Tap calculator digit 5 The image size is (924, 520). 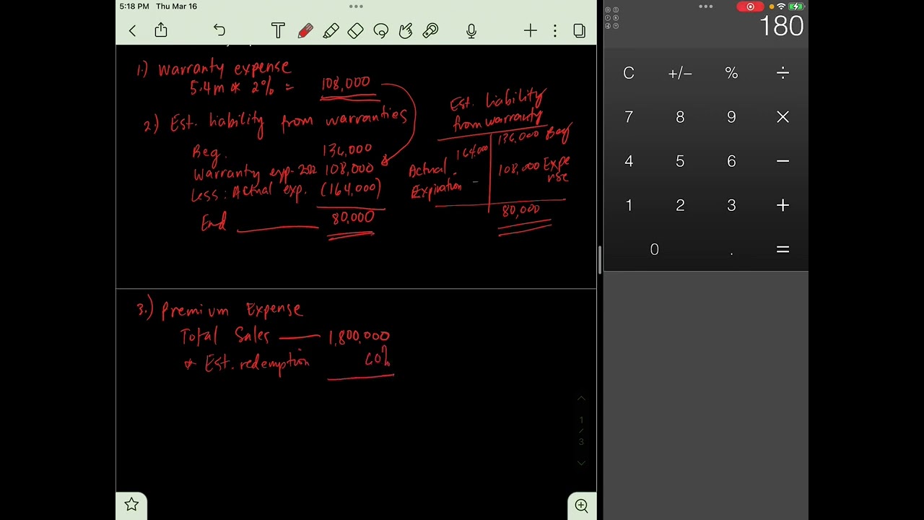pos(680,161)
